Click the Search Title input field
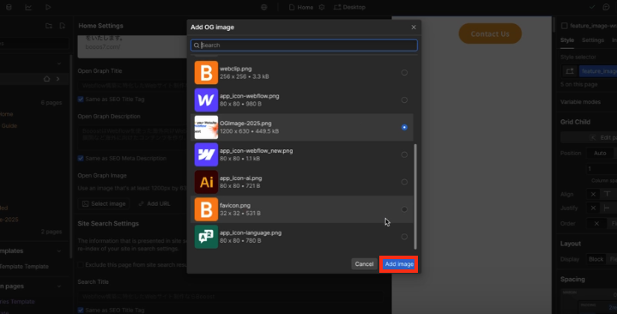This screenshot has height=314, width=617. coord(230,296)
